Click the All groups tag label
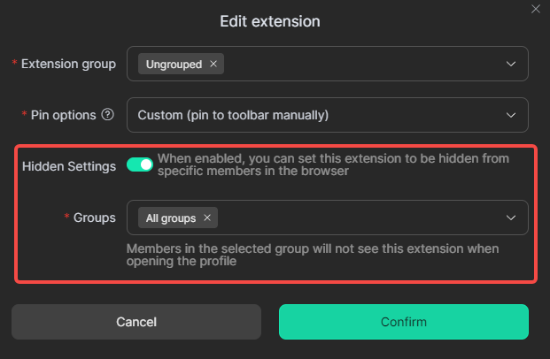This screenshot has width=550, height=359. coord(171,218)
